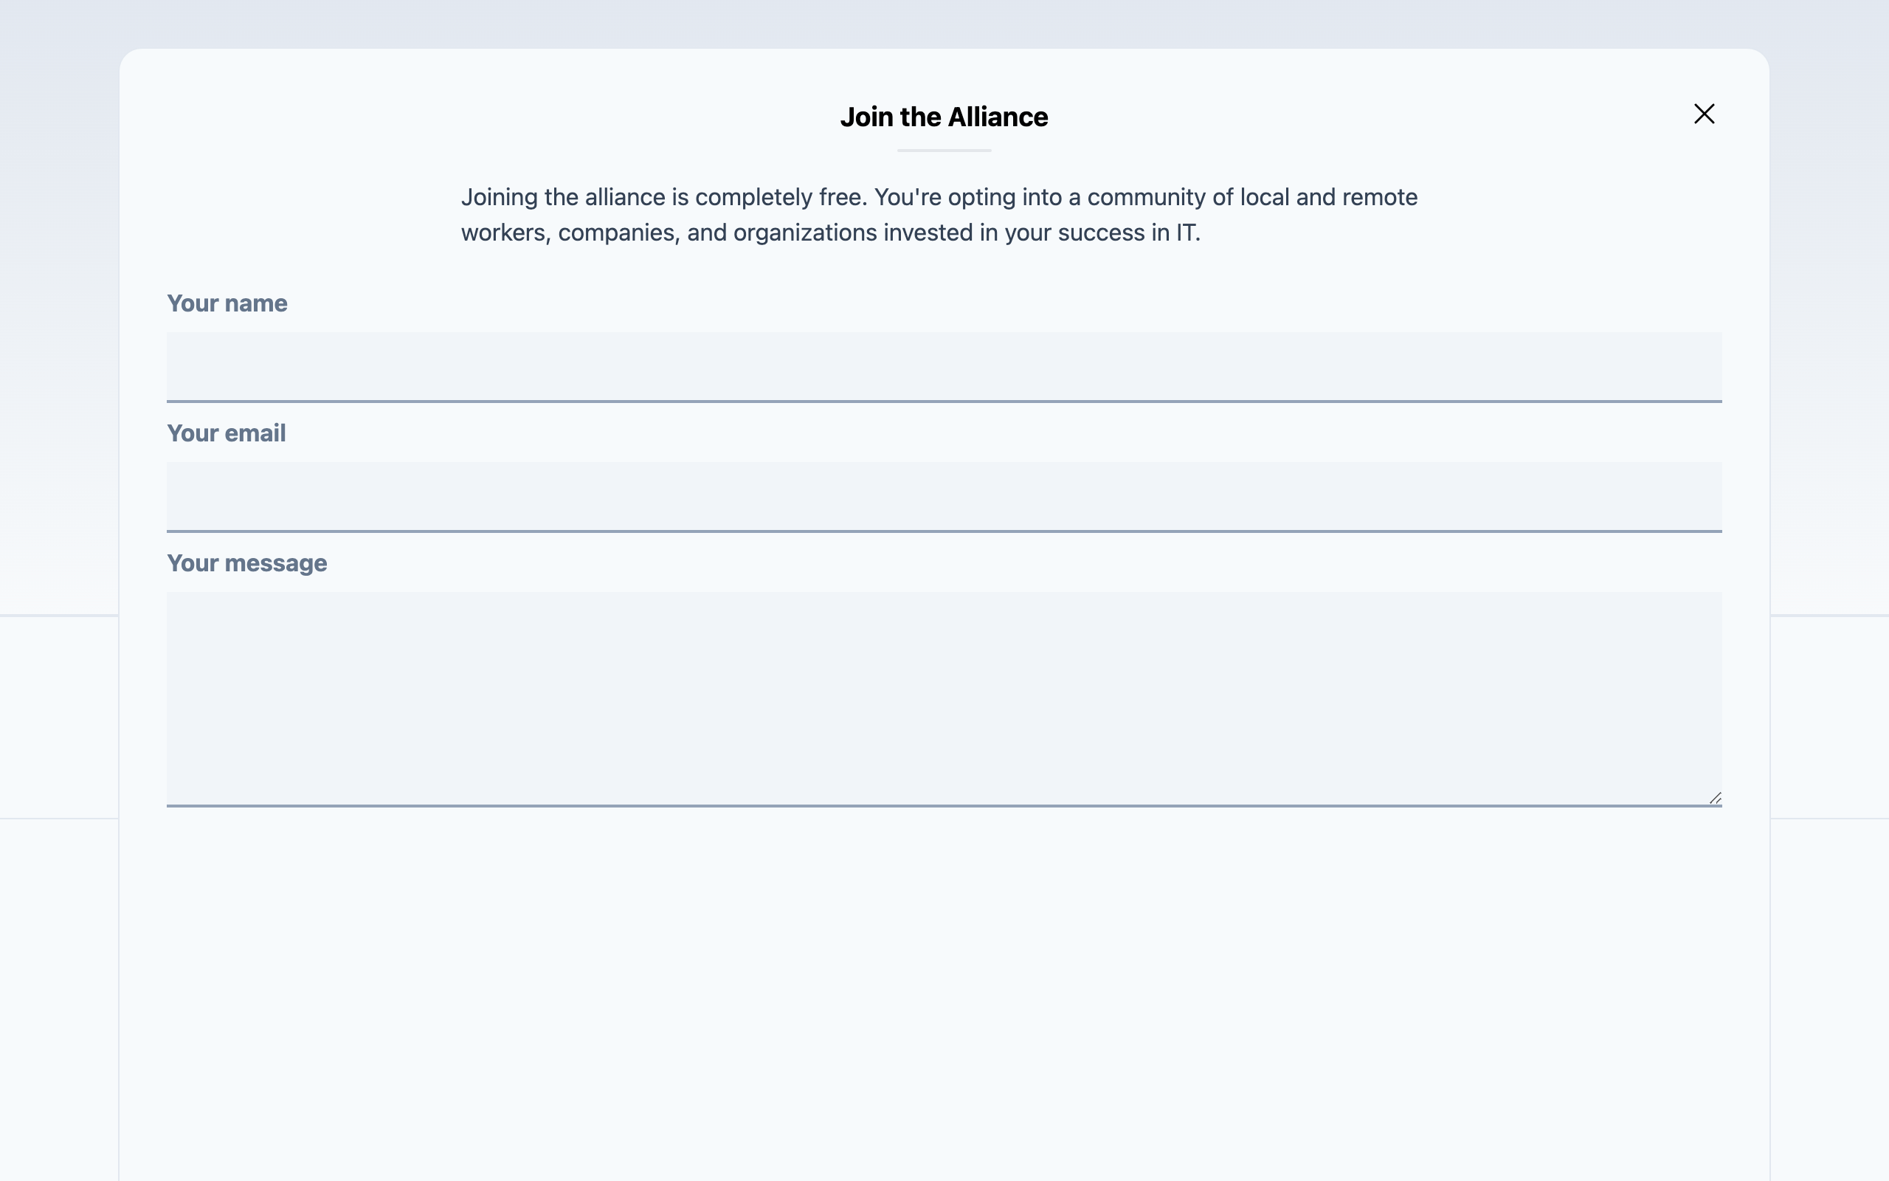Image resolution: width=1889 pixels, height=1181 pixels.
Task: Click the 'Your email' label
Action: point(227,433)
